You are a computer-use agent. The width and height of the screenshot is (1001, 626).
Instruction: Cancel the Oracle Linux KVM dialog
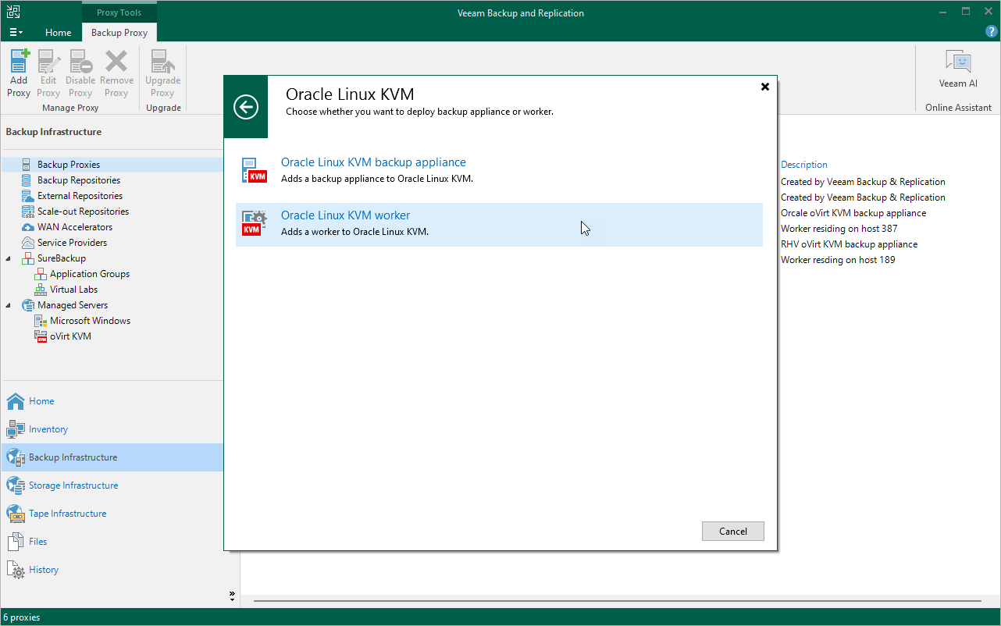(733, 532)
